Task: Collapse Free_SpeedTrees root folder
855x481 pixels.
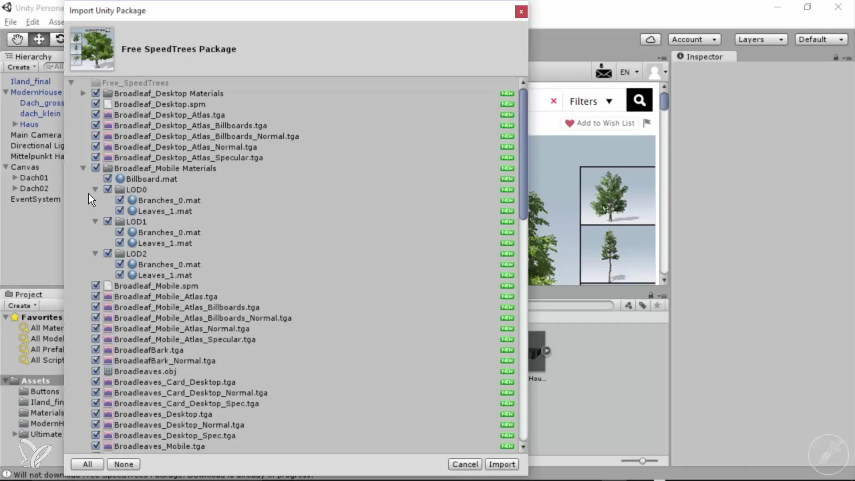Action: point(71,82)
